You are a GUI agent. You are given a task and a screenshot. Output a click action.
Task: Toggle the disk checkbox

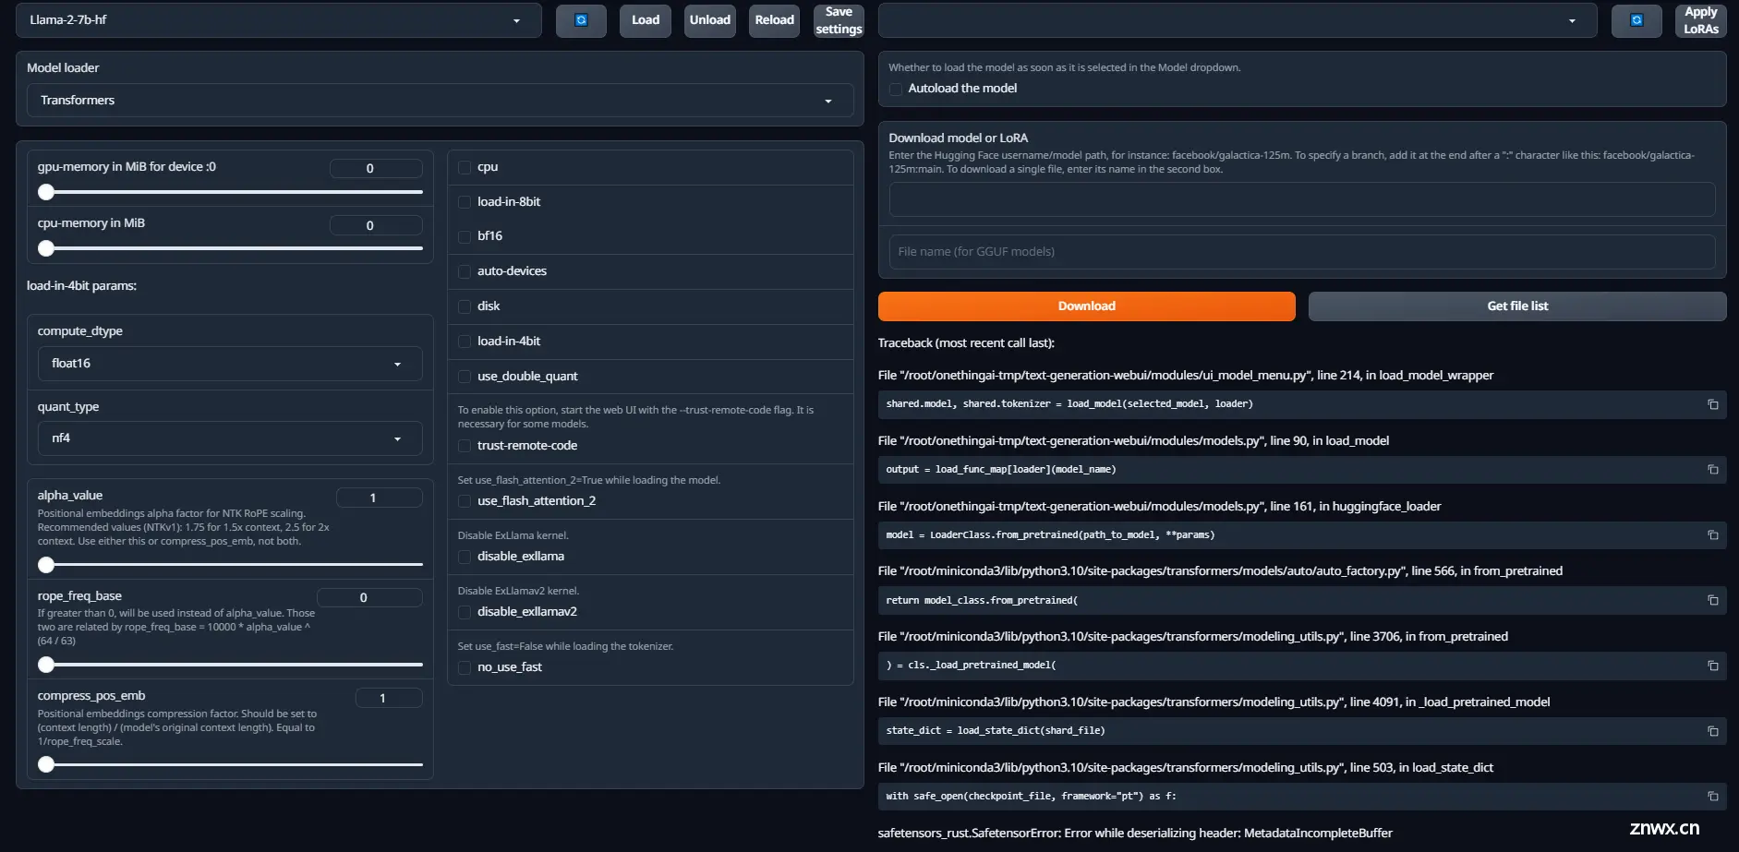pos(465,306)
